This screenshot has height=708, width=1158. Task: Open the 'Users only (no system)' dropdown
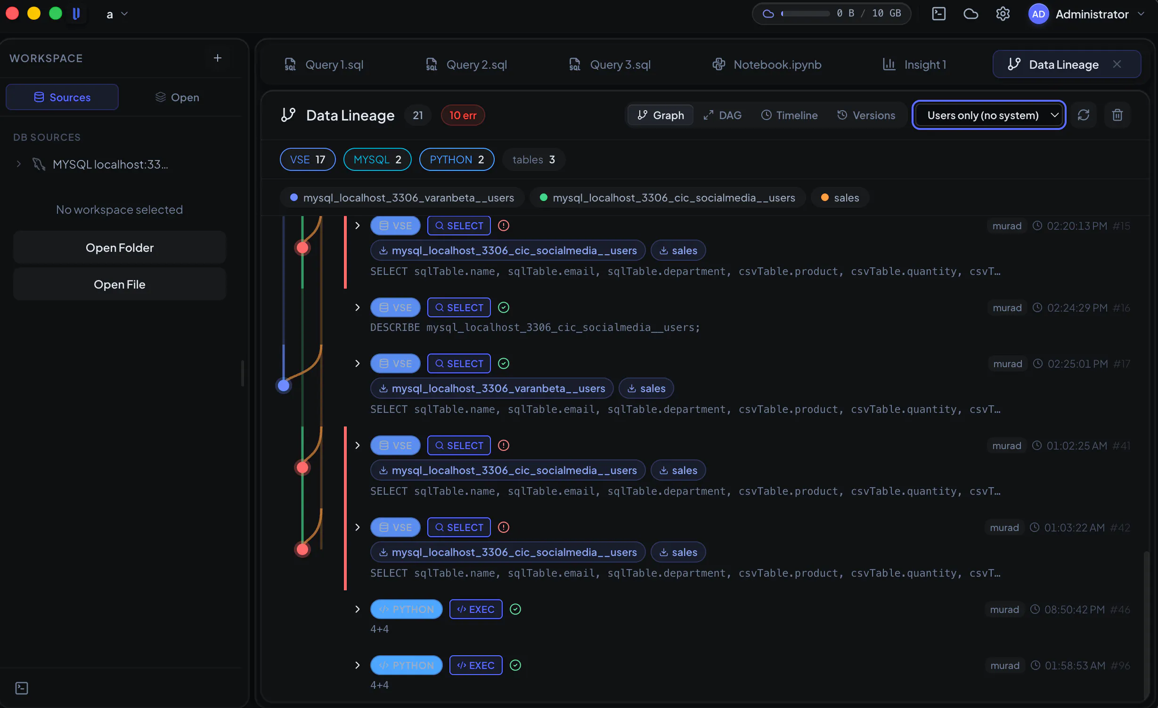(x=989, y=115)
